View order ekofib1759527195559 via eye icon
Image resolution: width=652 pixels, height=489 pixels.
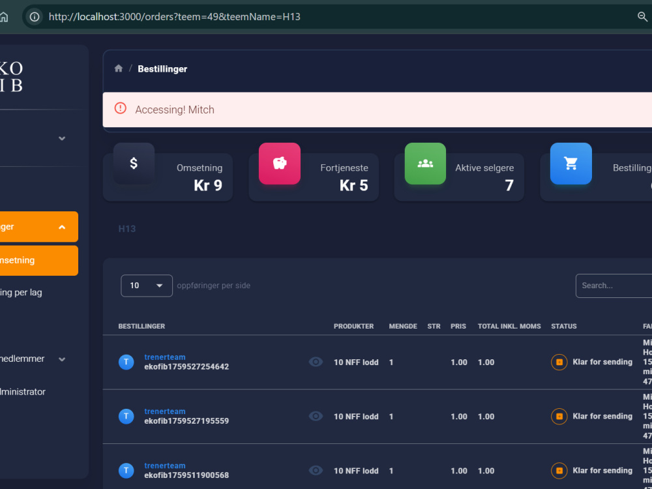(316, 416)
